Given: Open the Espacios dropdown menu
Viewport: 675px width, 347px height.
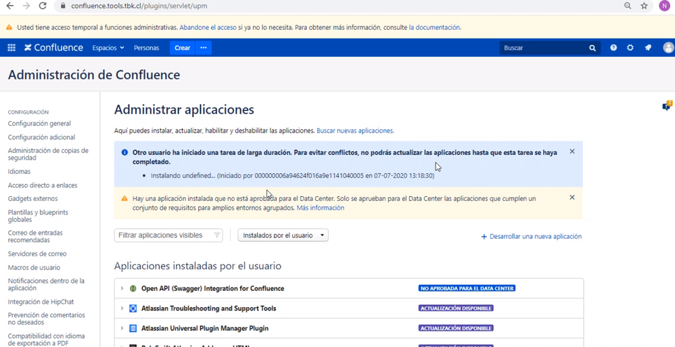Looking at the screenshot, I should click(108, 48).
